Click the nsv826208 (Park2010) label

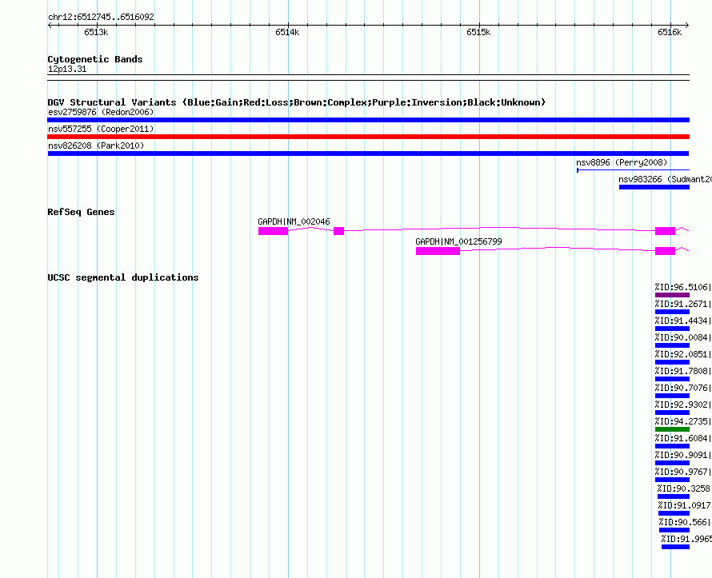coord(96,145)
